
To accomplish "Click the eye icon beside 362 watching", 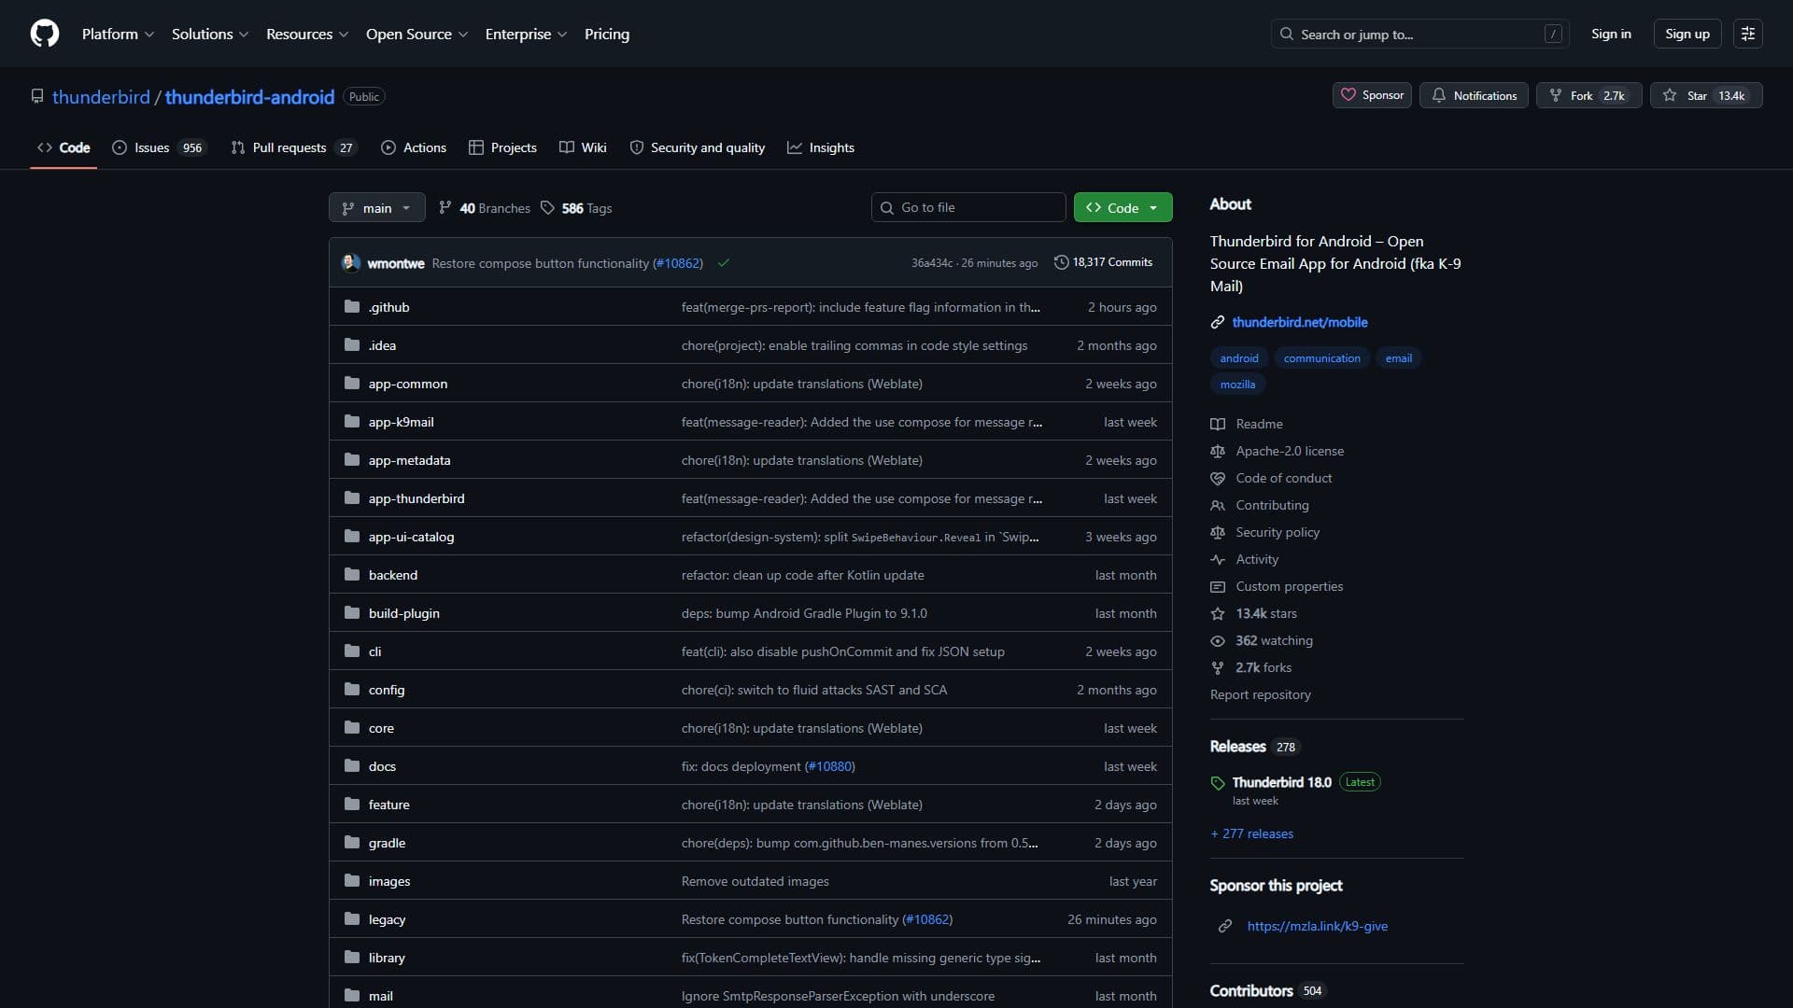I will click(x=1218, y=640).
